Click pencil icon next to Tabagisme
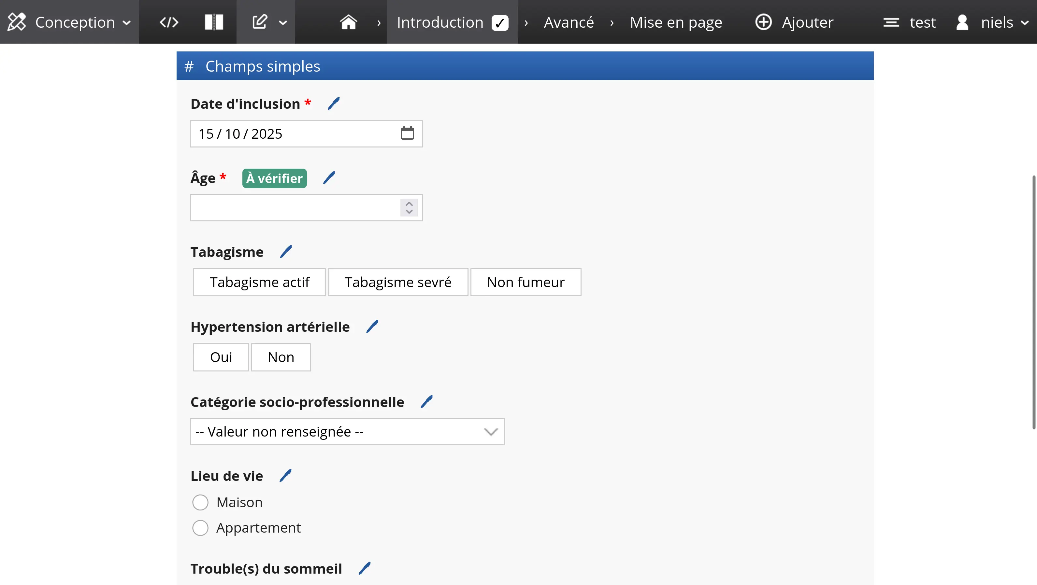The height and width of the screenshot is (585, 1037). tap(286, 252)
